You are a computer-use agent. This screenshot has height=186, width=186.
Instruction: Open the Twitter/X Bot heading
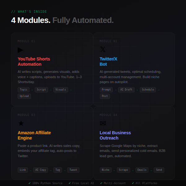108,62
